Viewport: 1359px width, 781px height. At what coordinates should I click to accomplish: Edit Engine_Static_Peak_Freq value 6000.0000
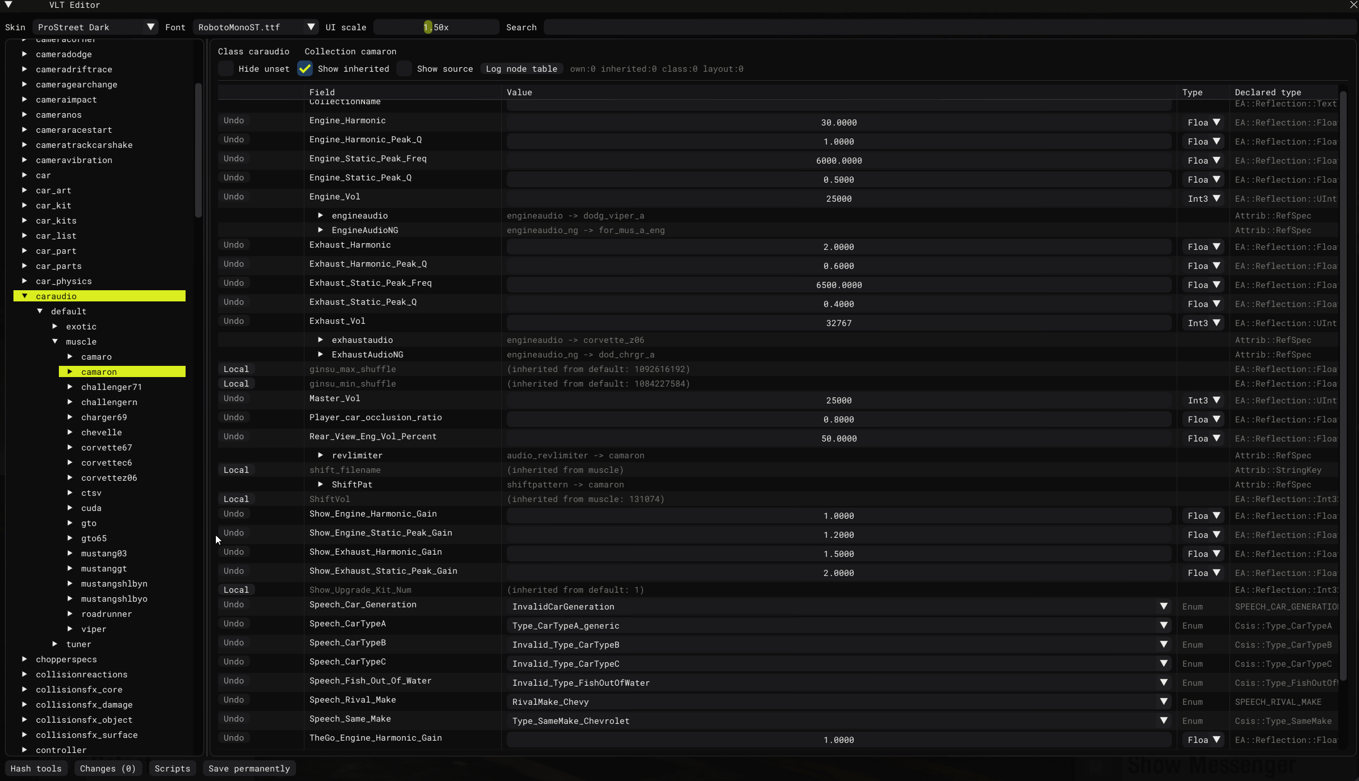(839, 161)
